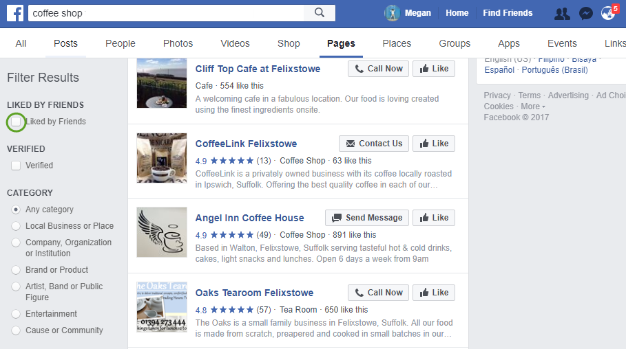Check the Verified checkbox

(x=16, y=166)
